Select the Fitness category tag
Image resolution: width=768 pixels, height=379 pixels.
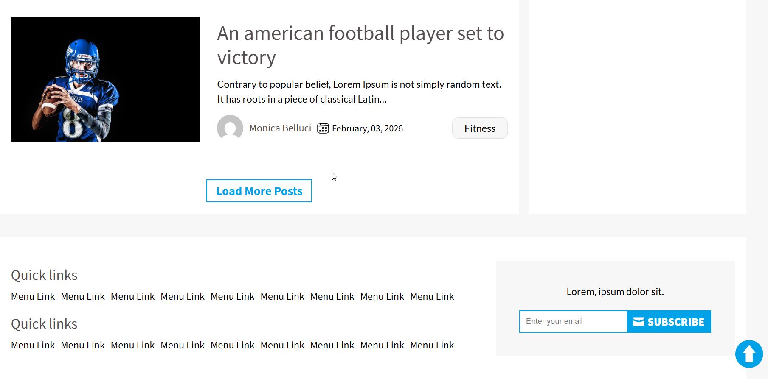480,128
